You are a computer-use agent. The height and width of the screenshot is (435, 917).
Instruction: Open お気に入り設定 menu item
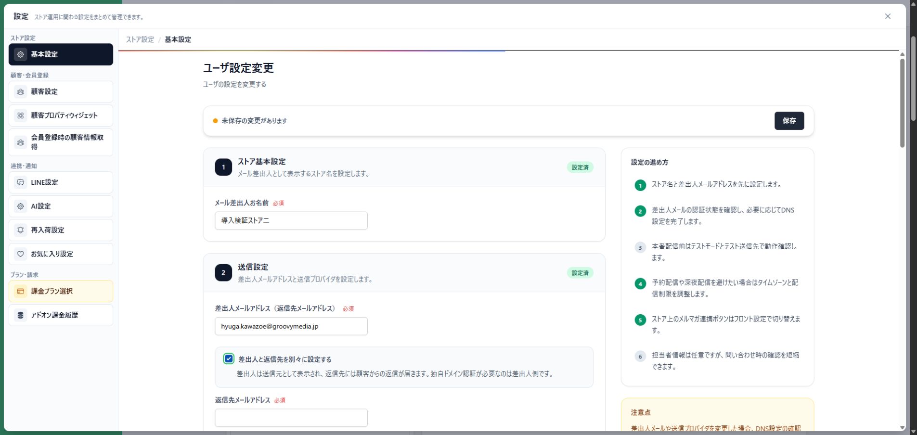coord(61,254)
